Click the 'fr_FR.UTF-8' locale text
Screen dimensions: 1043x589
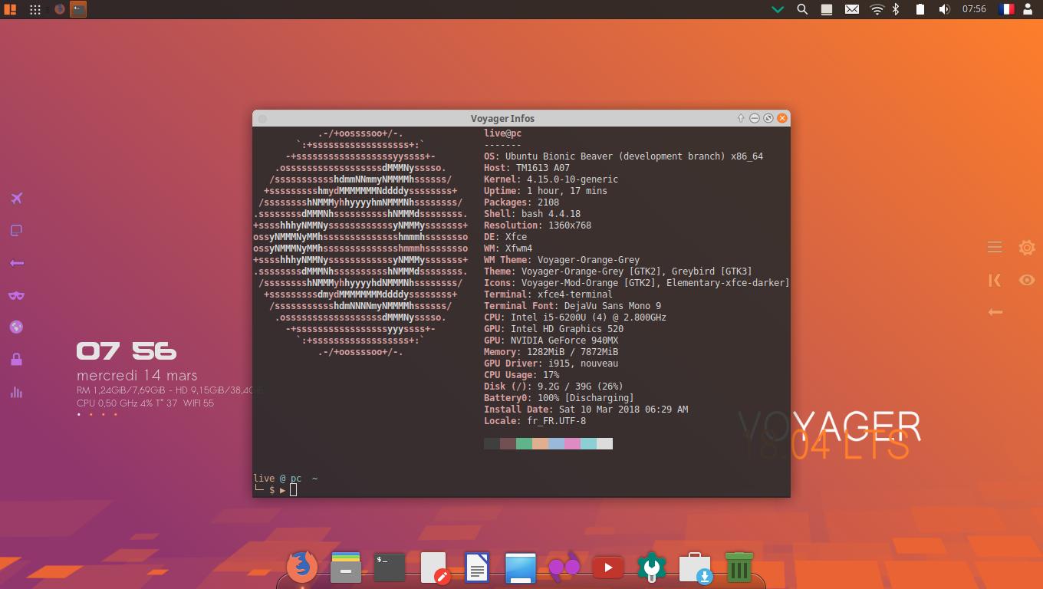pos(556,421)
